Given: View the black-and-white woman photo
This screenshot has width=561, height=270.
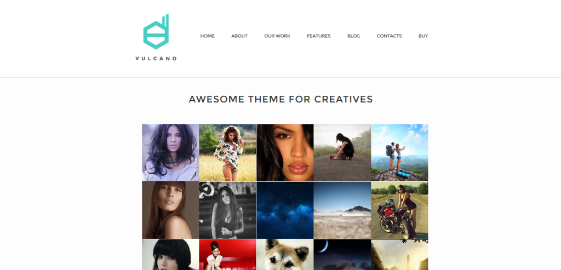Looking at the screenshot, I should [227, 210].
